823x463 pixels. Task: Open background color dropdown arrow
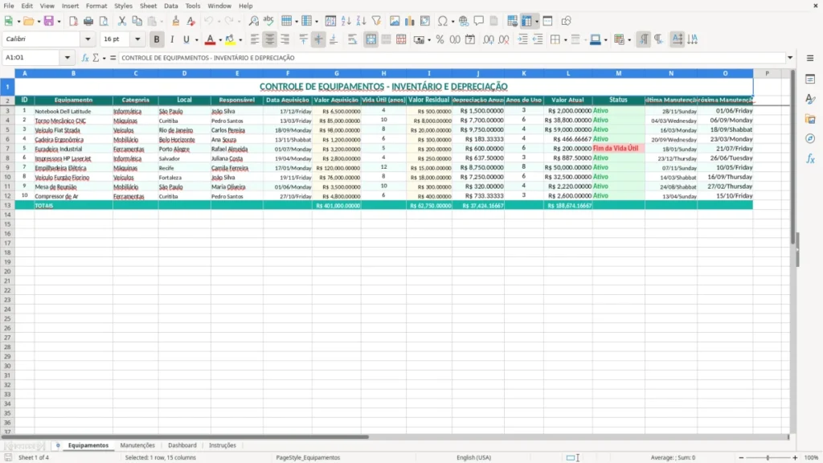point(240,40)
